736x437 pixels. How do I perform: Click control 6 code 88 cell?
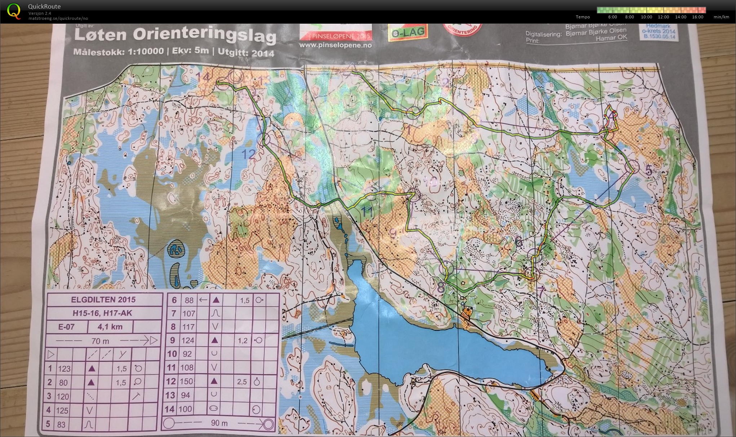click(189, 300)
